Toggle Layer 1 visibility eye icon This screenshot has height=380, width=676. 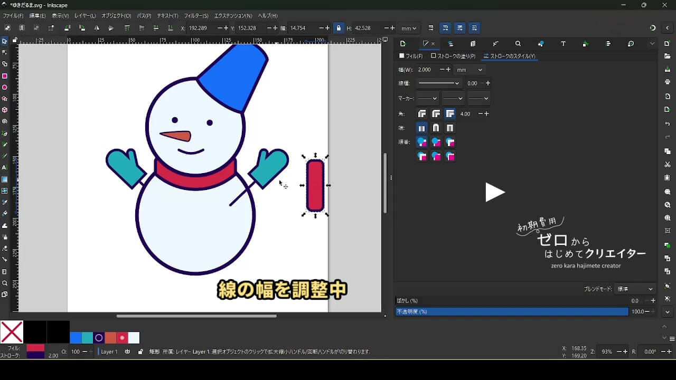(127, 351)
